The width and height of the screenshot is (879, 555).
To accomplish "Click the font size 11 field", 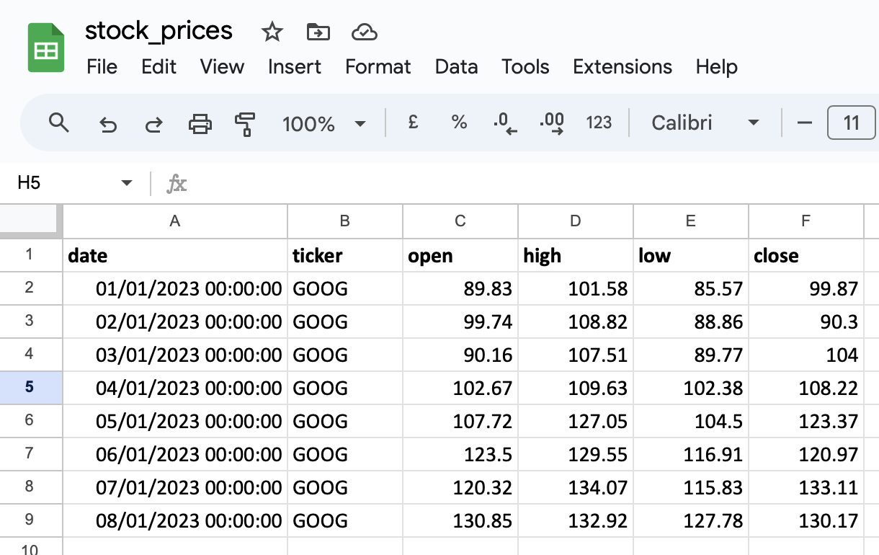I will [x=852, y=123].
